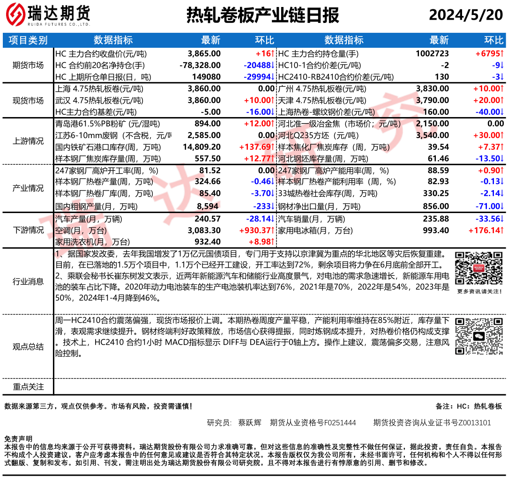Select the 期货市场 category cell

click(x=28, y=66)
